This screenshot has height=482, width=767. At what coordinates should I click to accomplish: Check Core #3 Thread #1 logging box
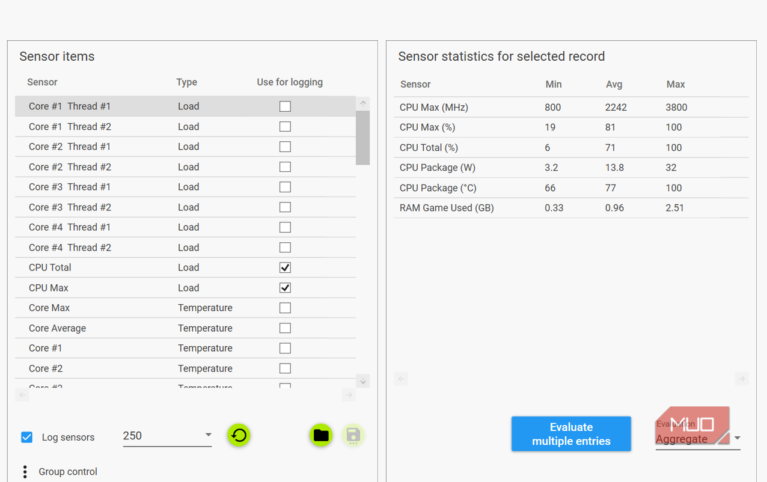[285, 187]
